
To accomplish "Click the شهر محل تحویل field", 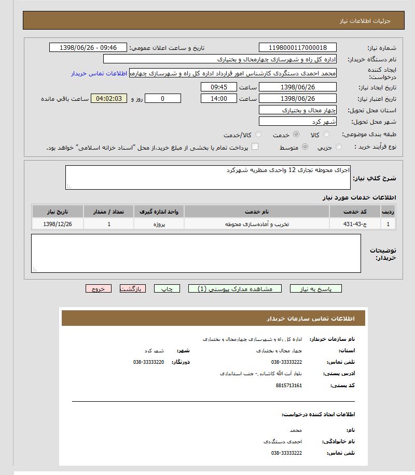I will pos(297,122).
